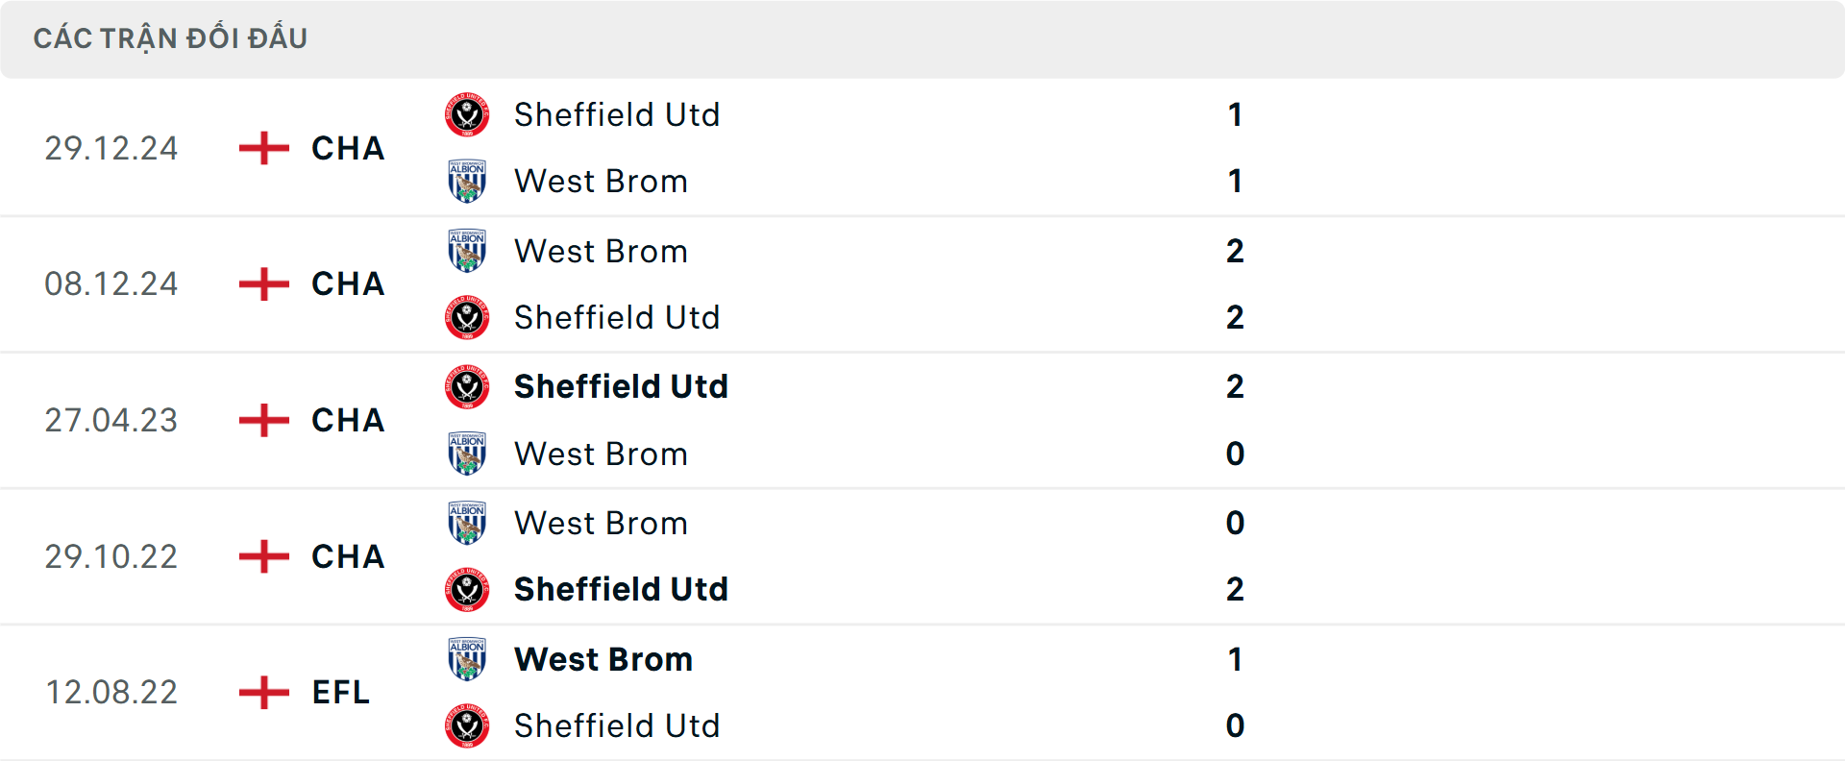Open the Sheffield Utd team name in the top row
The height and width of the screenshot is (761, 1845).
click(618, 113)
